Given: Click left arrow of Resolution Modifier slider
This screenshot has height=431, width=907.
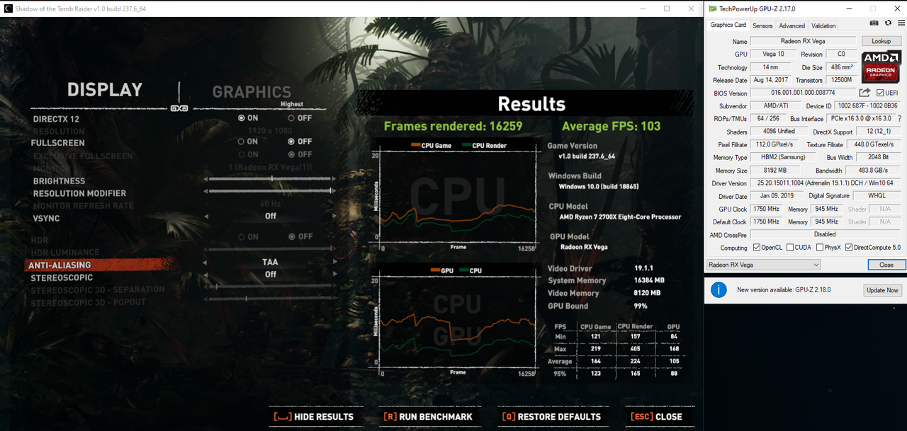Looking at the screenshot, I should 206,191.
